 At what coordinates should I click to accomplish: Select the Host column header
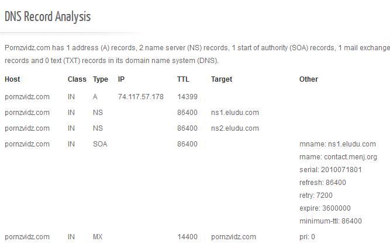click(13, 79)
